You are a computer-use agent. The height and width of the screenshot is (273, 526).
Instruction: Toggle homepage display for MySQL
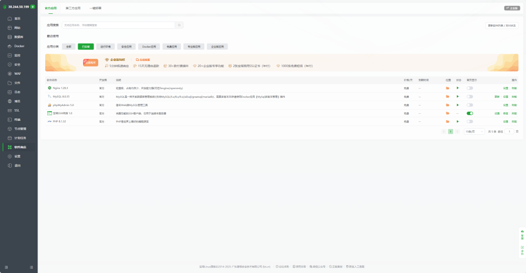[x=469, y=97]
